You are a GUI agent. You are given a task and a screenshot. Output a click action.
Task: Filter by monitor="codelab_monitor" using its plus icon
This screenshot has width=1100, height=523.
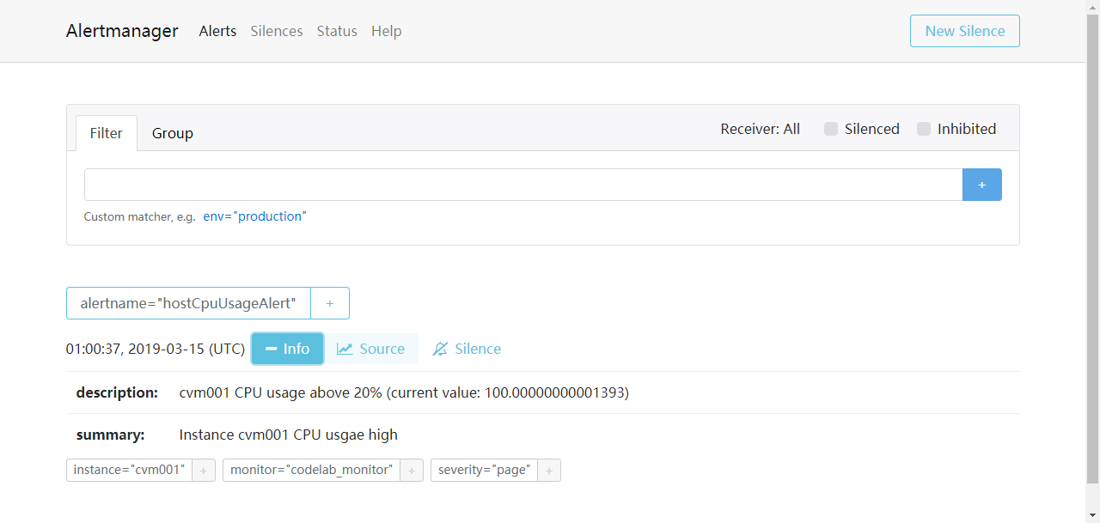coord(412,470)
